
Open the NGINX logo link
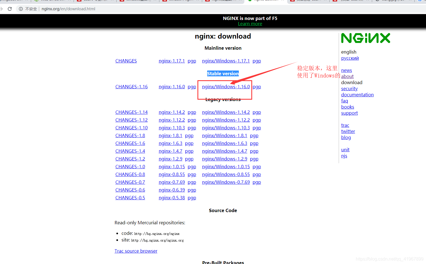(x=365, y=38)
